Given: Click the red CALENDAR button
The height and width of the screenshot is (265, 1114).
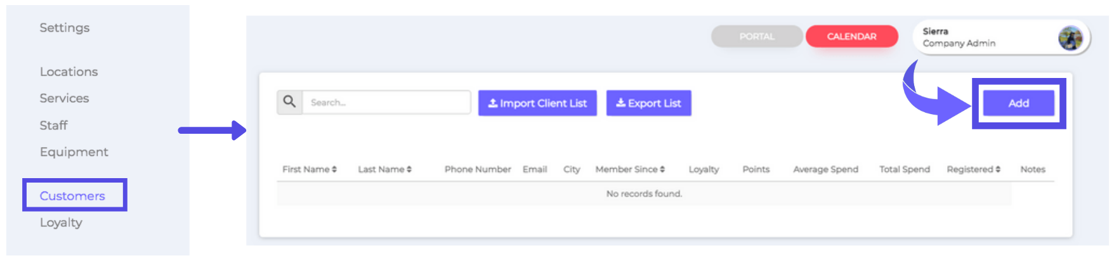Looking at the screenshot, I should point(851,37).
